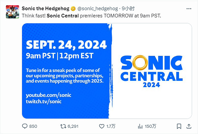This screenshot has height=134, width=198.
Task: Click the reply speech bubble icon
Action: 25,126
